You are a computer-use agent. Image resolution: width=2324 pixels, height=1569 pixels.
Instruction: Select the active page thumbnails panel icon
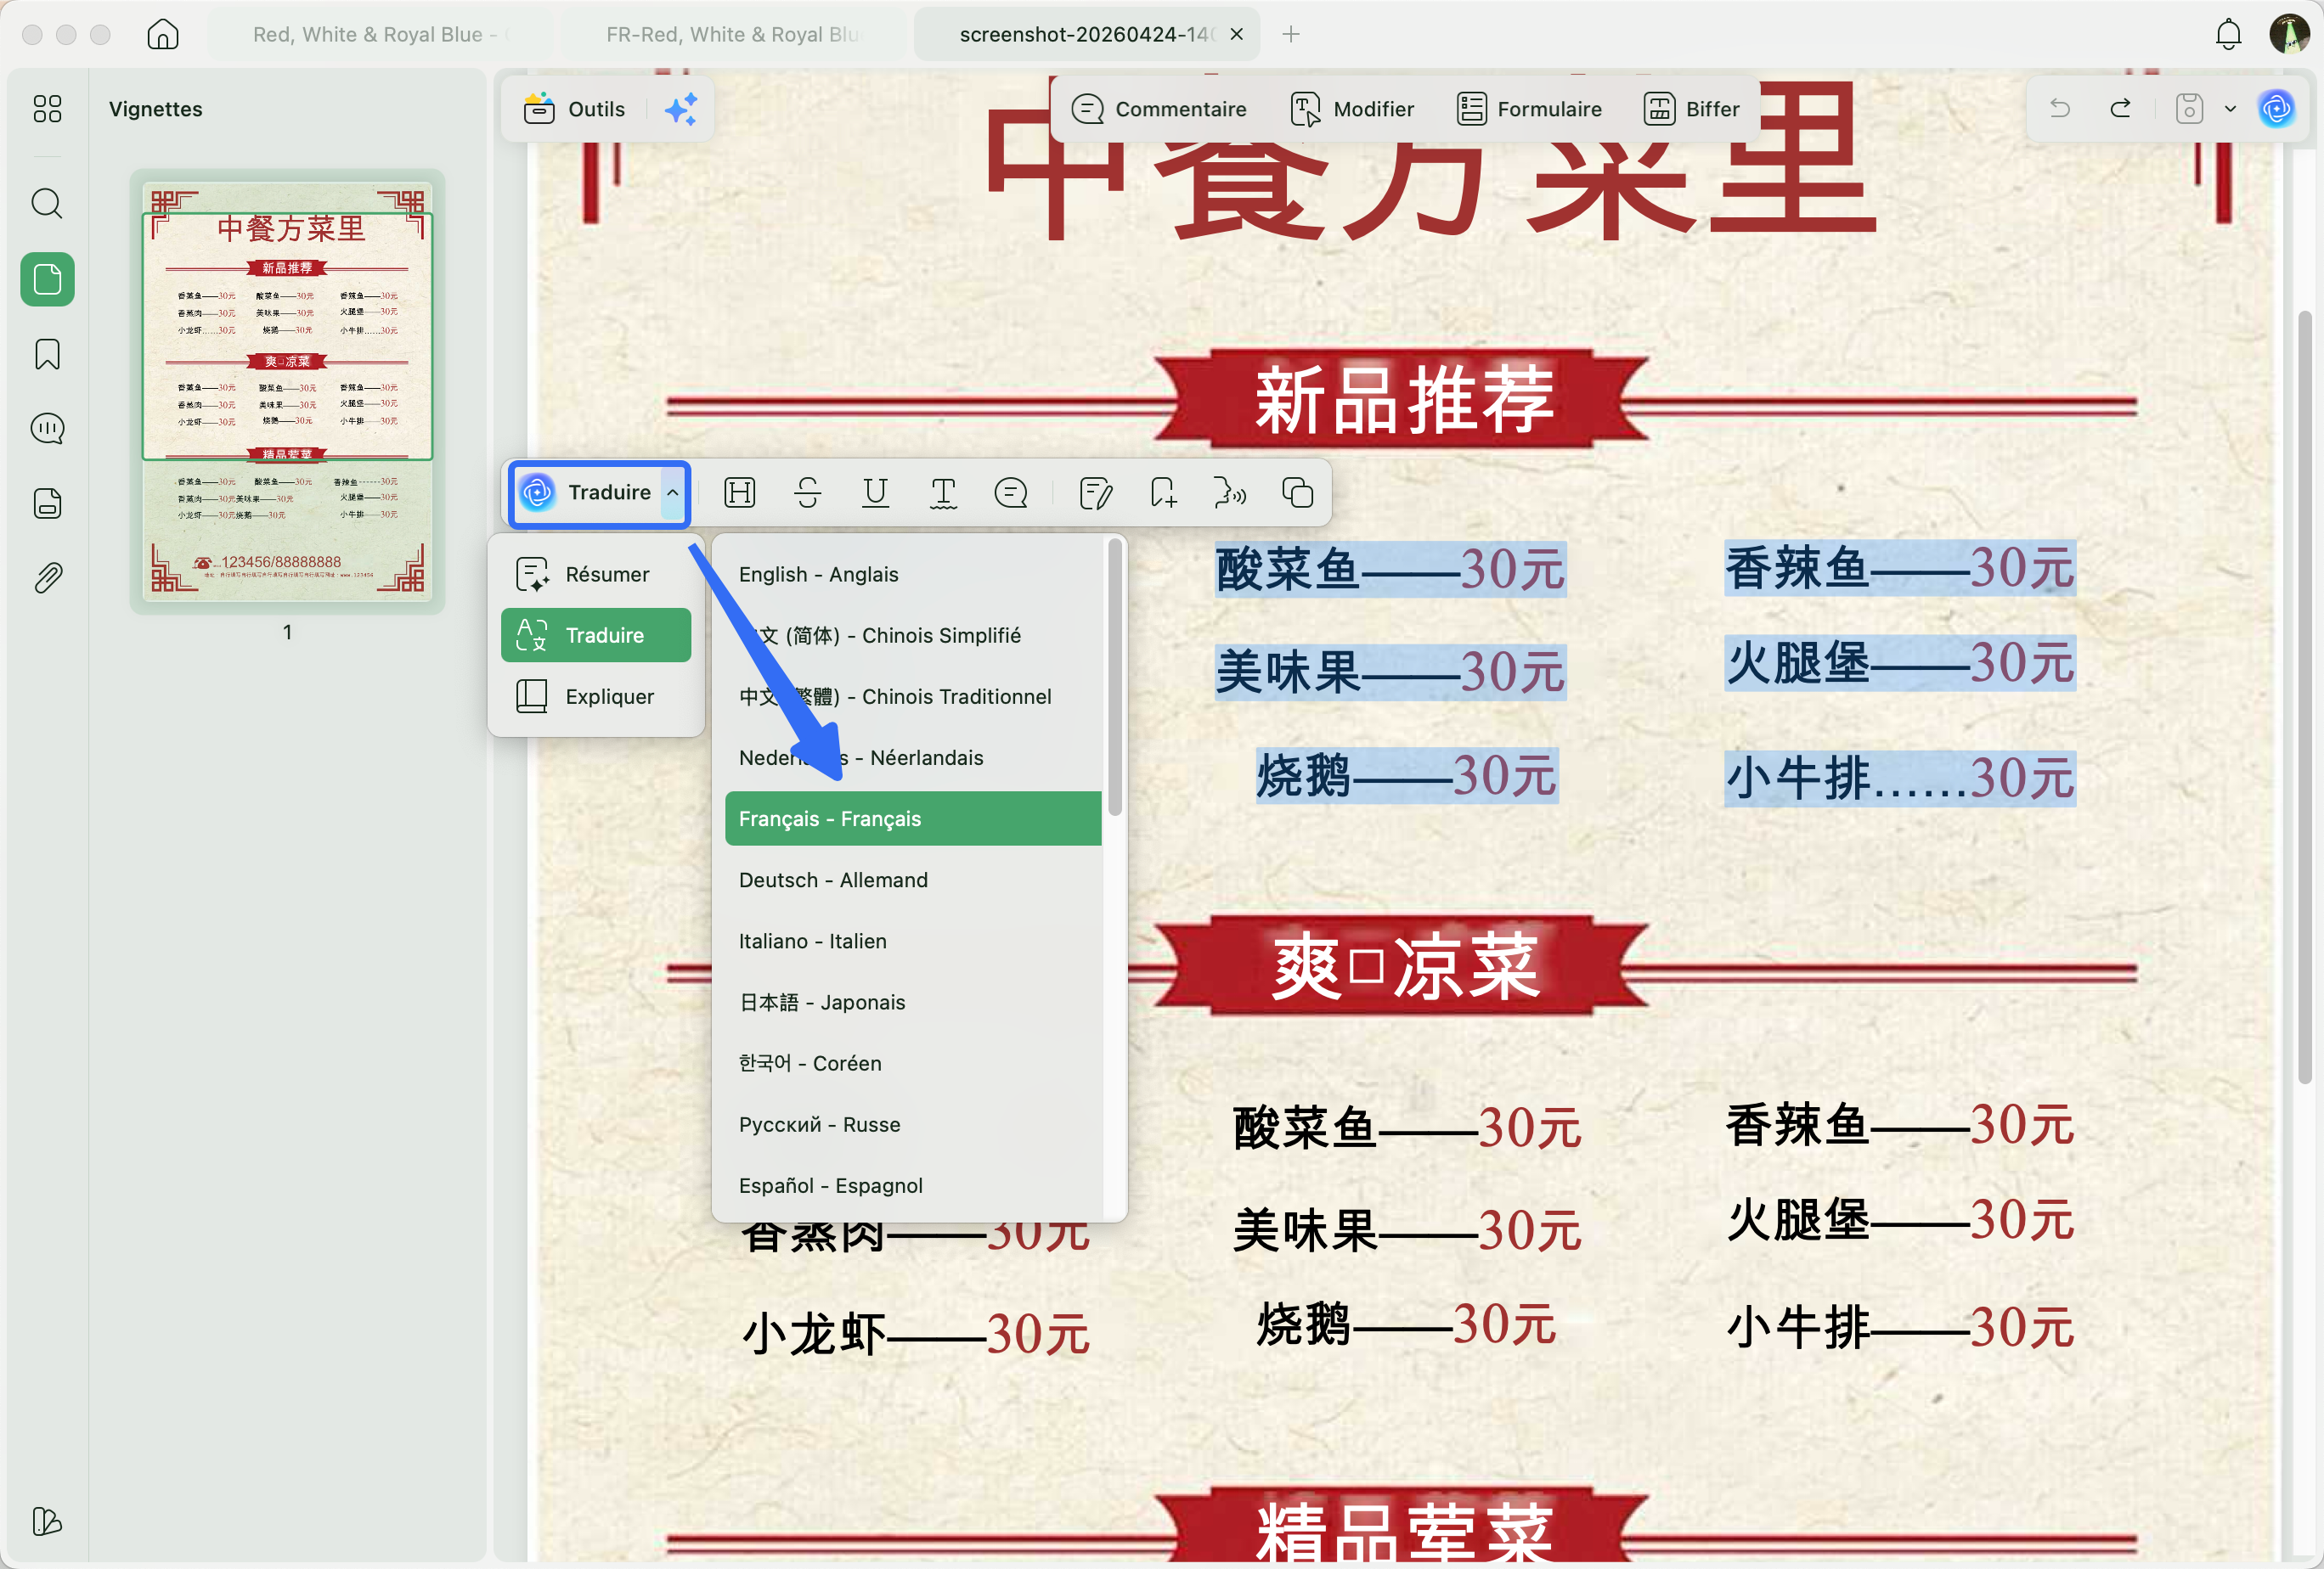point(47,278)
